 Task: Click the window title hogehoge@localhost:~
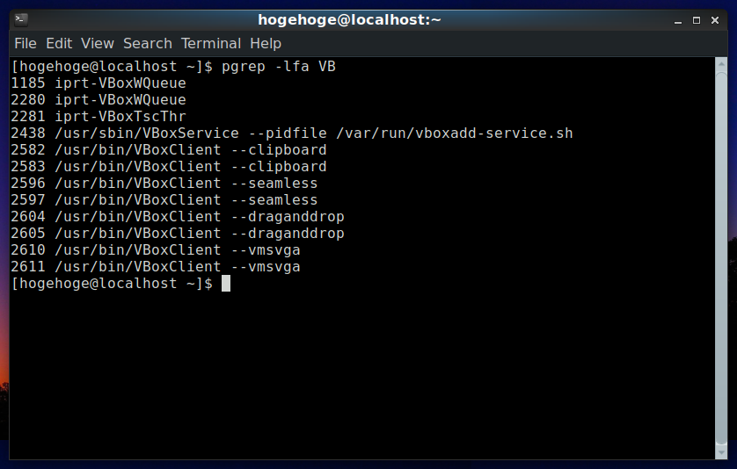pyautogui.click(x=350, y=20)
